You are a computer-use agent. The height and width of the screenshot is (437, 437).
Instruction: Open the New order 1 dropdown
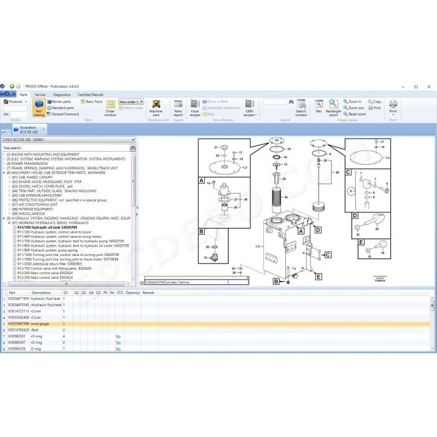click(x=131, y=102)
